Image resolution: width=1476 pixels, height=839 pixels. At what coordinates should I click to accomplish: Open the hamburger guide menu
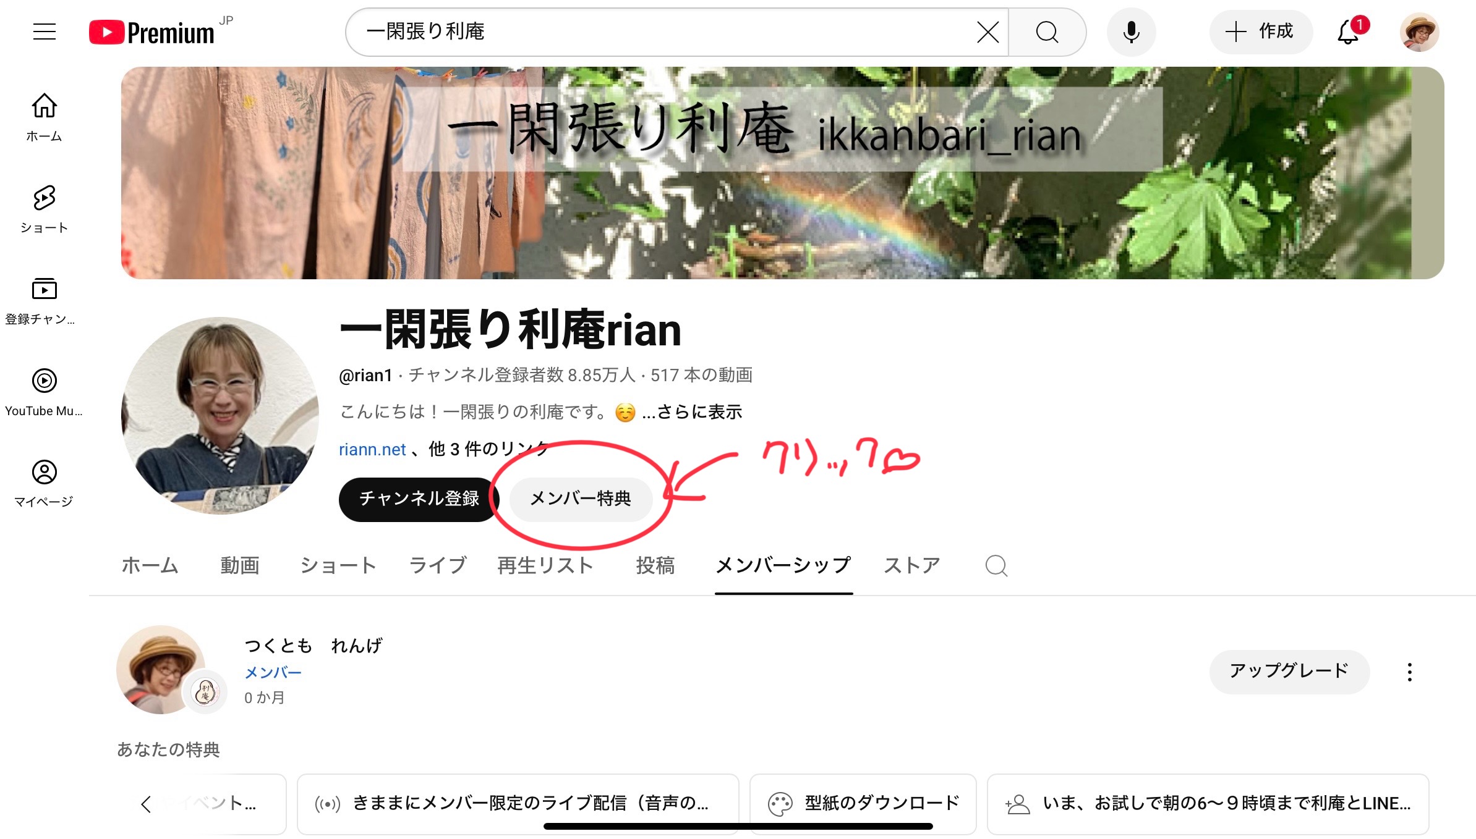(x=45, y=32)
